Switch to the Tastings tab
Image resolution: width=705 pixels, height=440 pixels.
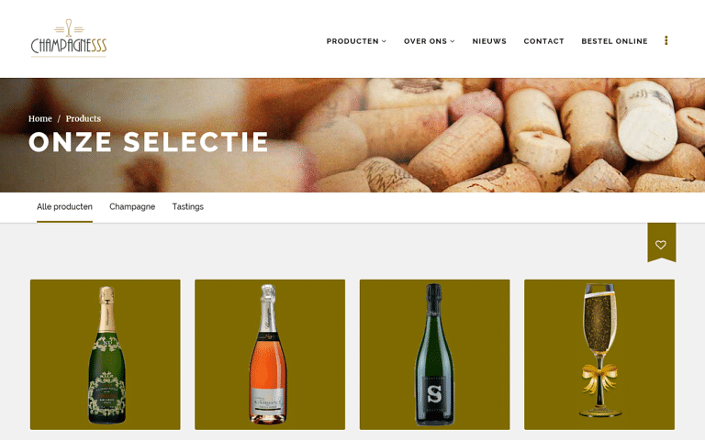tap(188, 207)
